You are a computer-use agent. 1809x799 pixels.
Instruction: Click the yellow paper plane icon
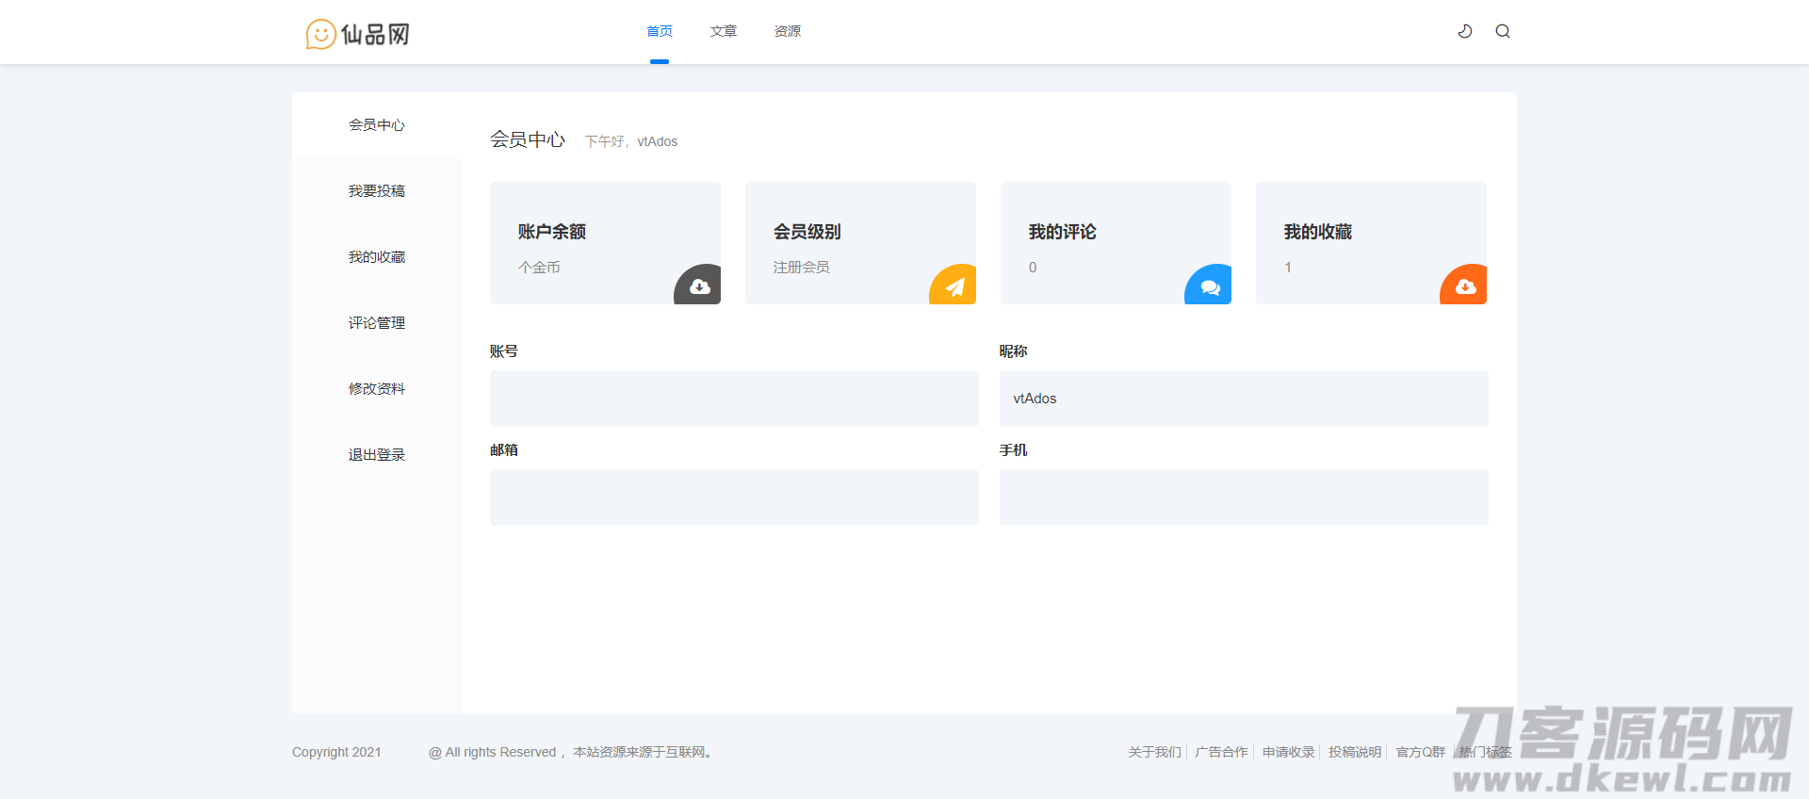coord(954,286)
